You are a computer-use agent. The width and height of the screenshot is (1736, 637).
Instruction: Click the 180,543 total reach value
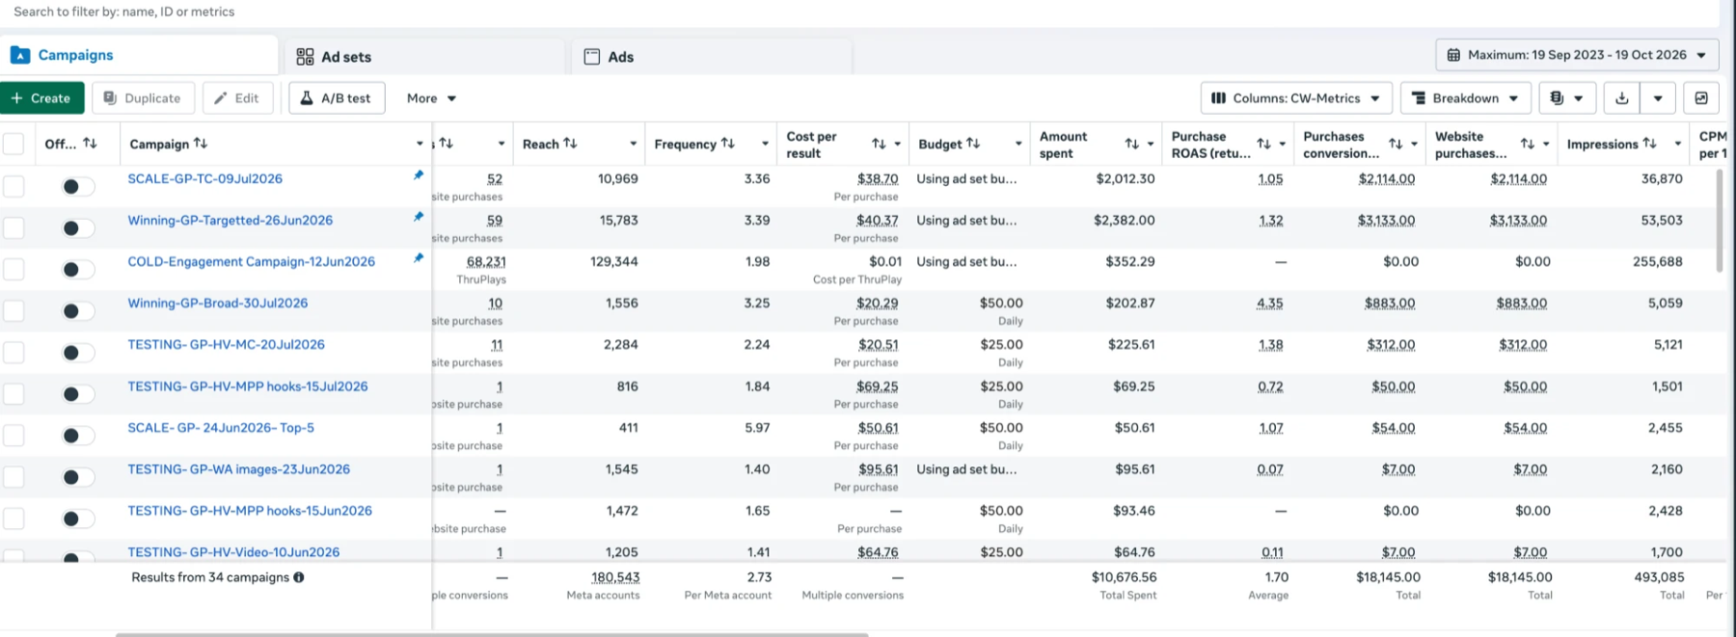(x=615, y=577)
